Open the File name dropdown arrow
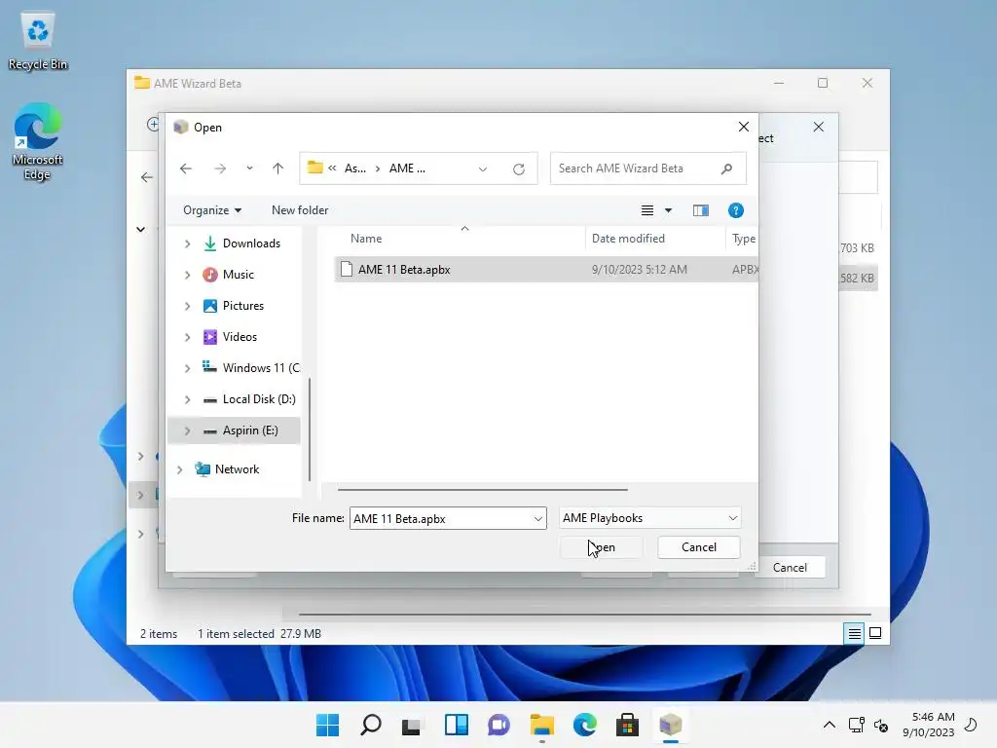This screenshot has width=997, height=748. [x=537, y=519]
